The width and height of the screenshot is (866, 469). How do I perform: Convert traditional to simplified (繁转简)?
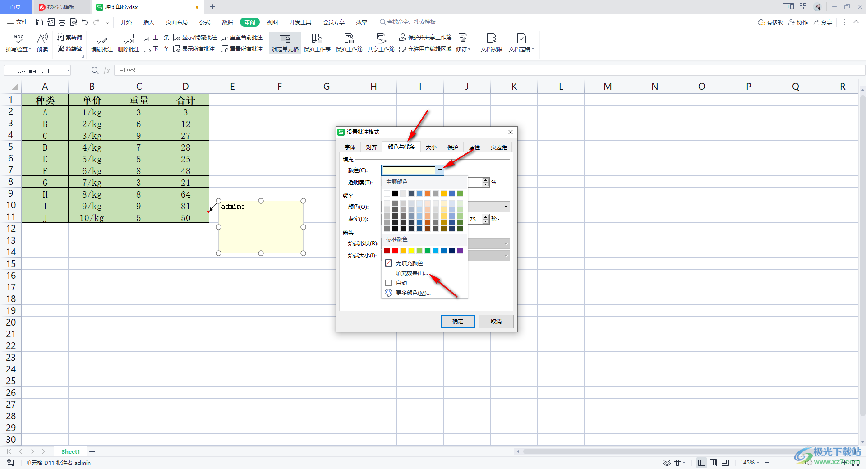click(69, 37)
